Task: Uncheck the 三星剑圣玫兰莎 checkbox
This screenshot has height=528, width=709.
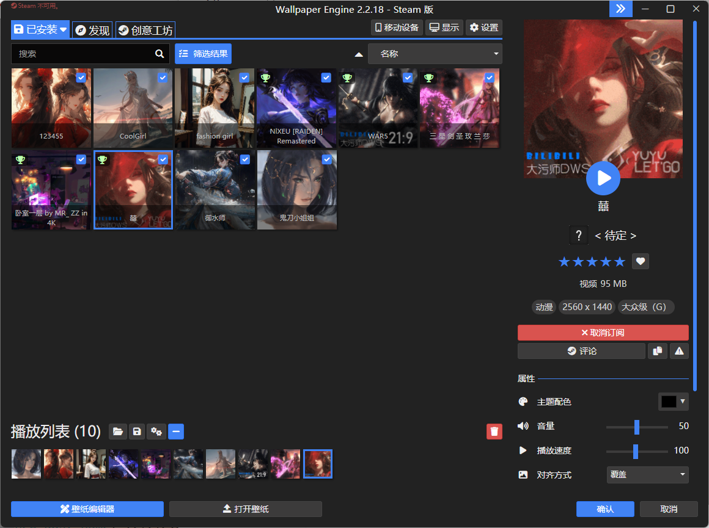Action: (x=490, y=78)
